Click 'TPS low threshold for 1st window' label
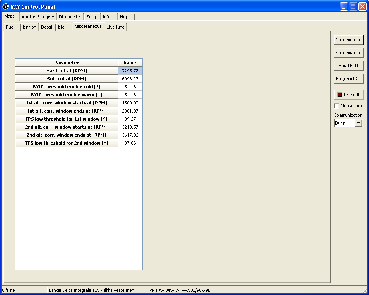369x295 pixels. [x=67, y=119]
